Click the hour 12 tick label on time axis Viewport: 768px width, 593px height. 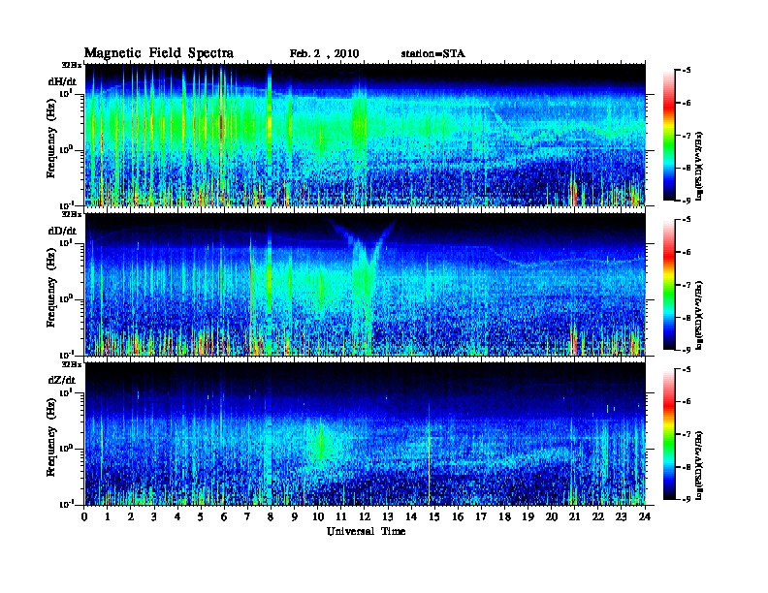pyautogui.click(x=364, y=516)
